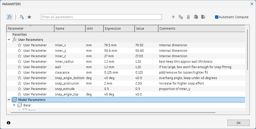
Task: Sort by the Expression column header
Action: point(119,29)
